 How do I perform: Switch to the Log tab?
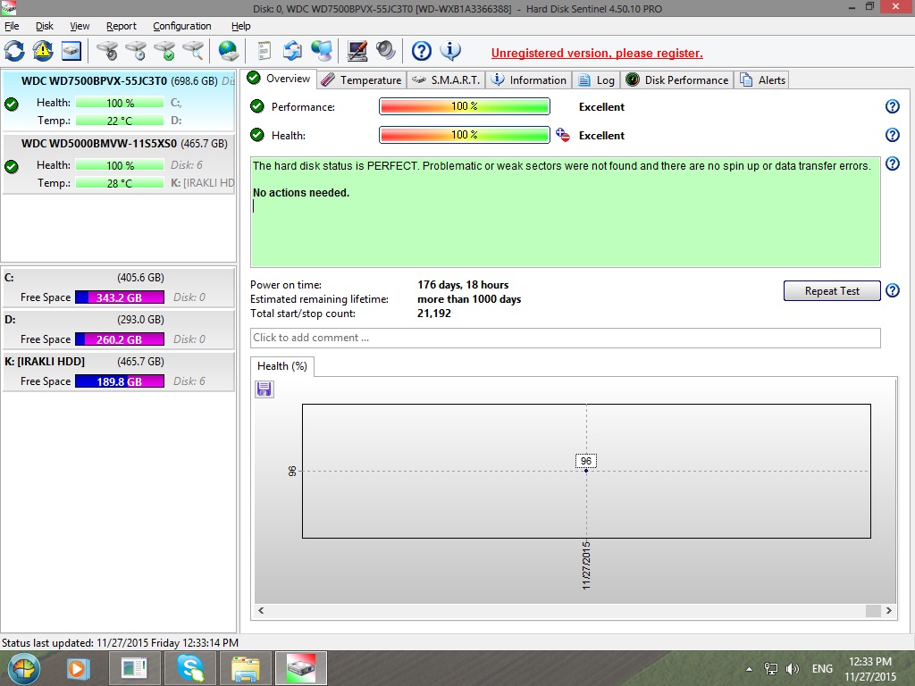(x=596, y=79)
